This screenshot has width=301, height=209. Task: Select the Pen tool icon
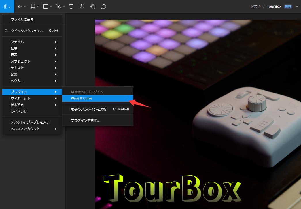58,7
